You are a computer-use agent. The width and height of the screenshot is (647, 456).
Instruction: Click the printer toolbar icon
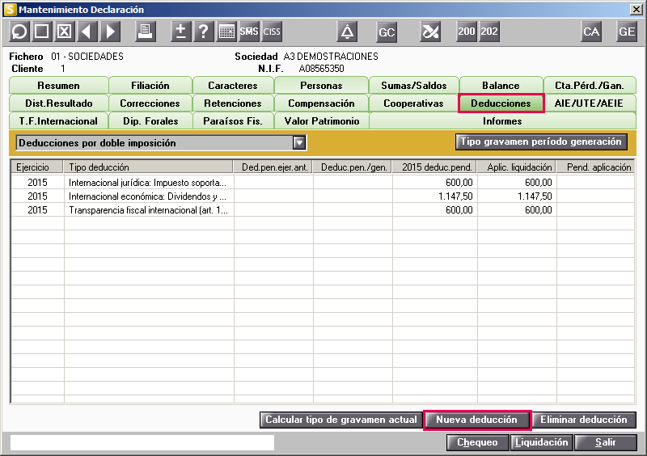pyautogui.click(x=146, y=32)
